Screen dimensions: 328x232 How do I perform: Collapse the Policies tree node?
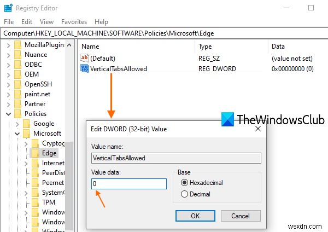[x=8, y=114]
